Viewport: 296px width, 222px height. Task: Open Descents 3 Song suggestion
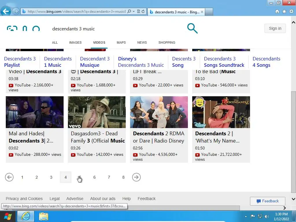click(x=184, y=62)
